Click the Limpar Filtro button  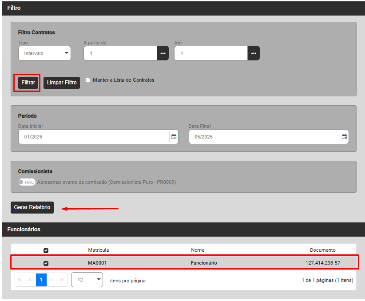point(62,83)
